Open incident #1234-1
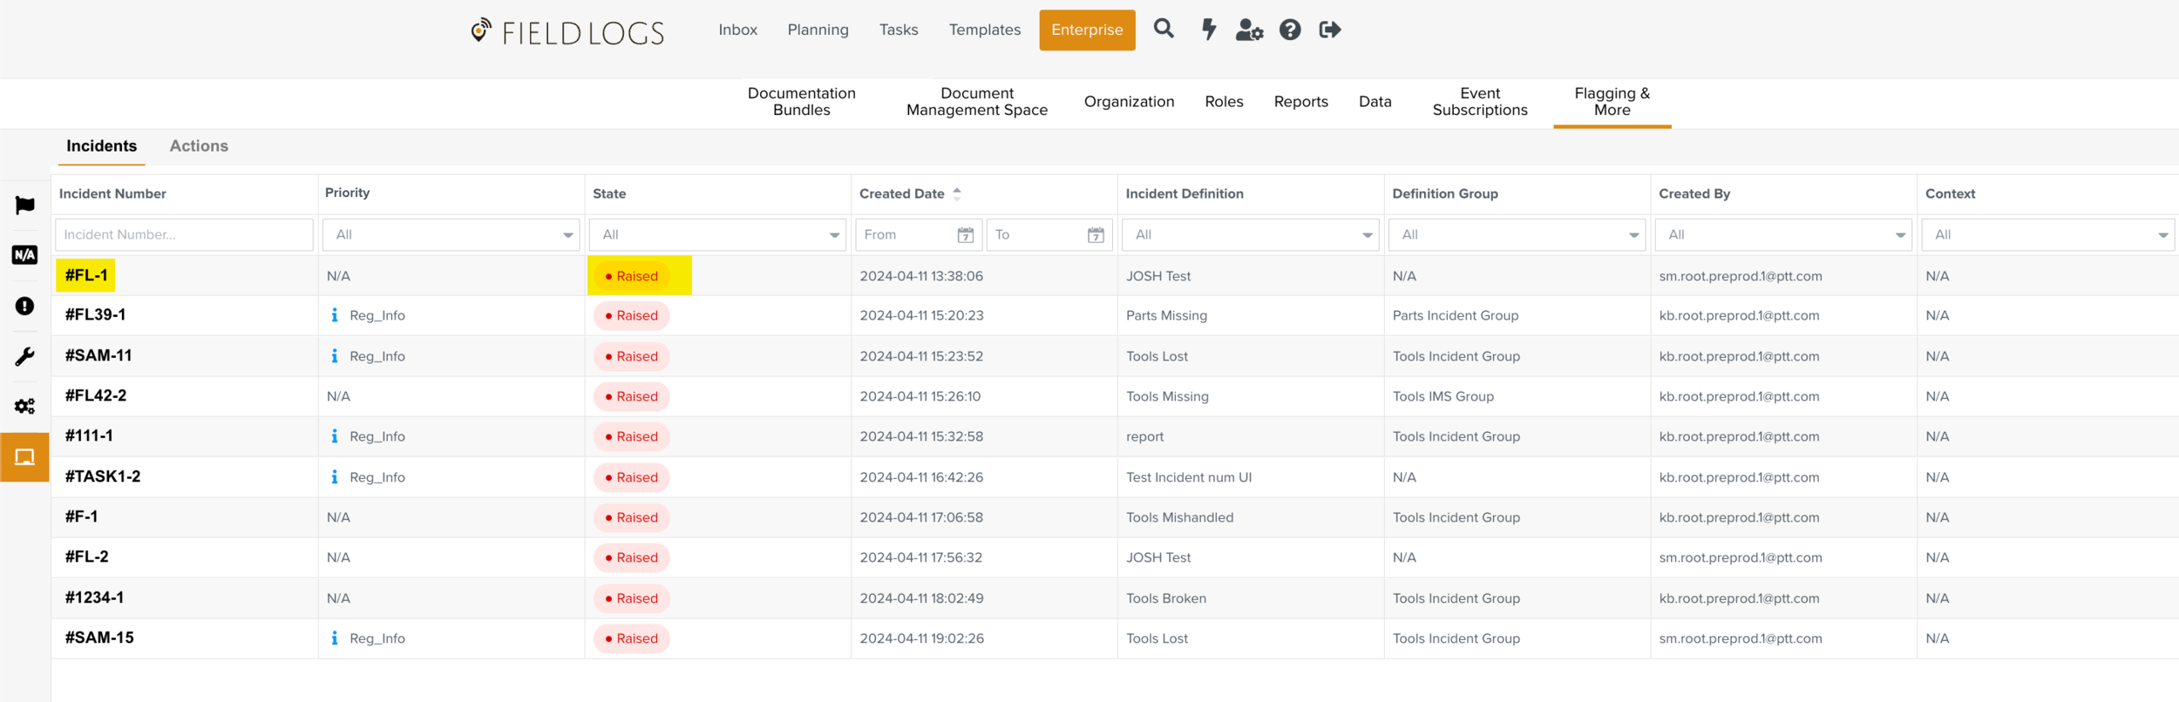 coord(94,598)
